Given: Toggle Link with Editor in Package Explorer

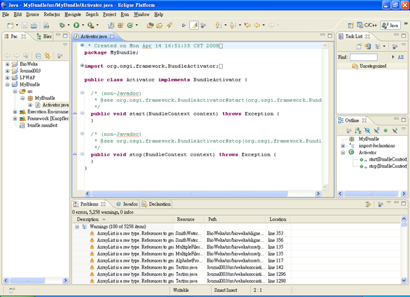Looking at the screenshot, I should tap(49, 55).
